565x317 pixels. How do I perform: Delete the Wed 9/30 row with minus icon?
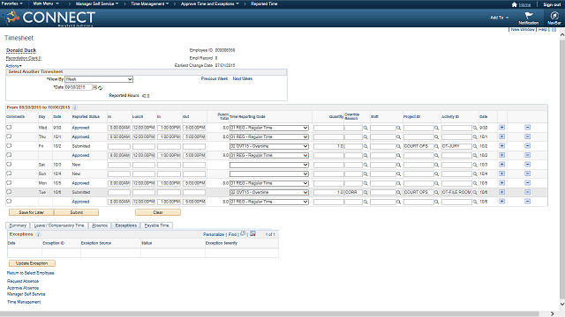pos(528,127)
